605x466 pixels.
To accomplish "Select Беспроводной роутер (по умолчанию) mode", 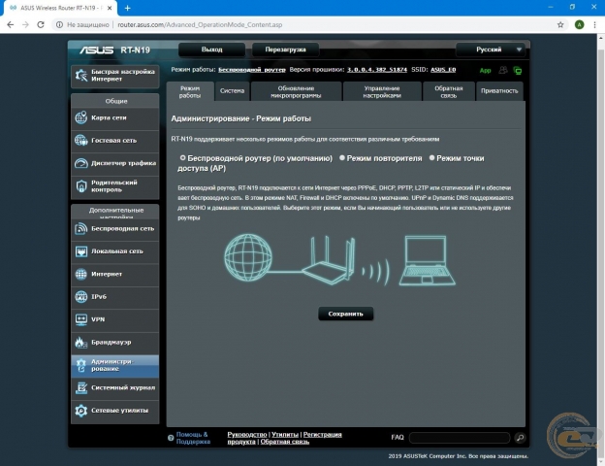I will [x=183, y=158].
